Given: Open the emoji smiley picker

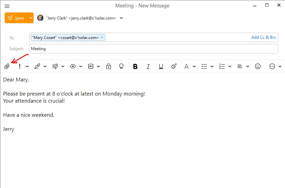Looking at the screenshot, I should pyautogui.click(x=258, y=67).
